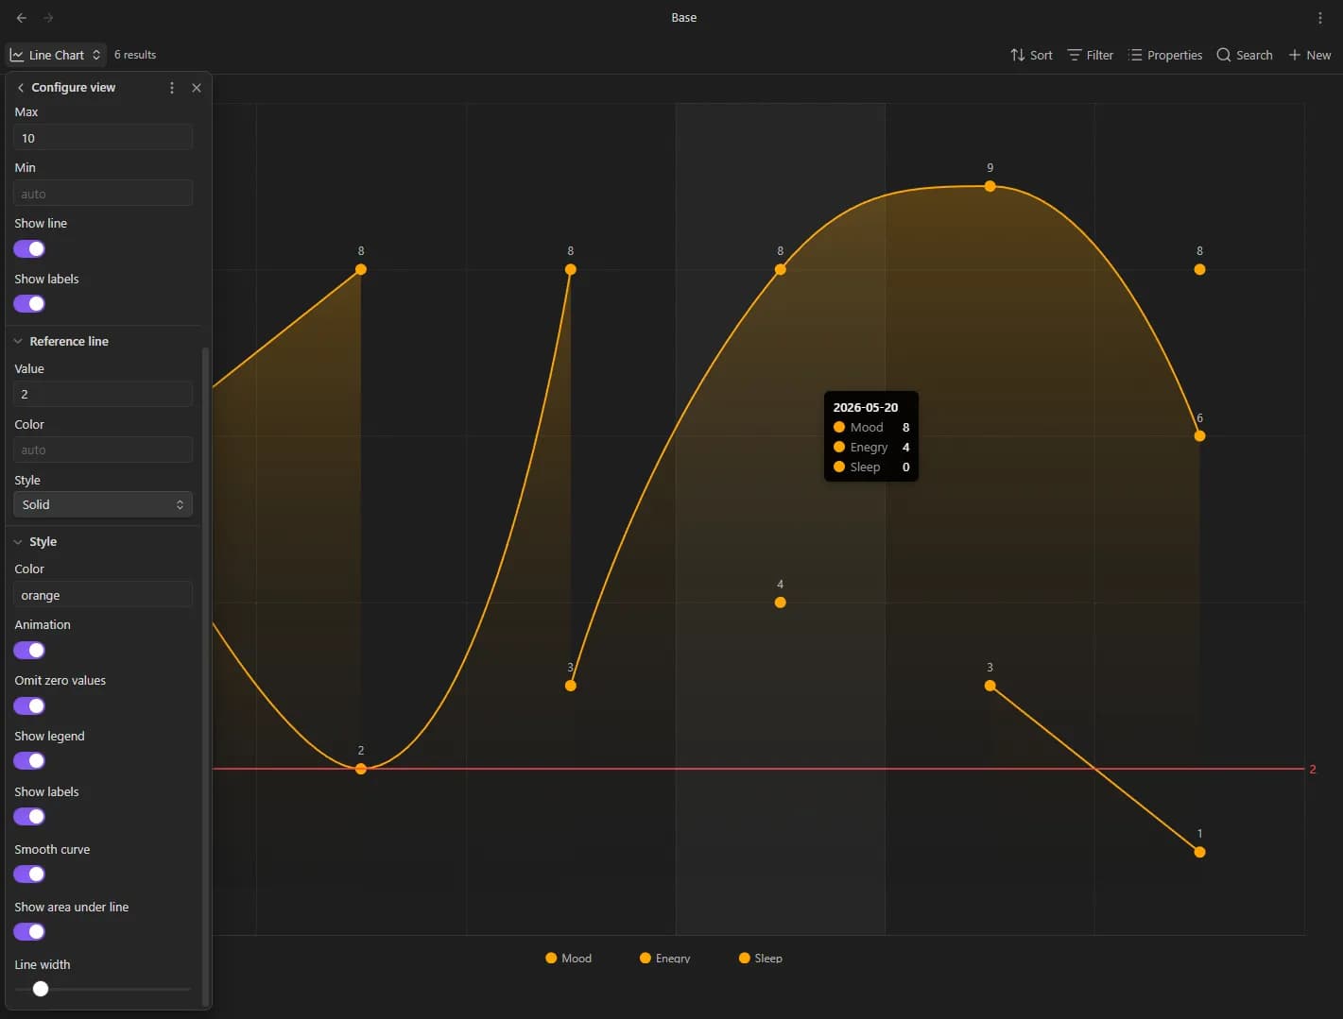Viewport: 1343px width, 1019px height.
Task: Click the line chart icon in view switcher
Action: tap(17, 55)
